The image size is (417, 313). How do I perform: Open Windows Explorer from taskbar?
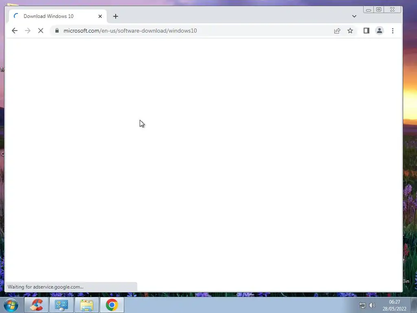pos(87,305)
